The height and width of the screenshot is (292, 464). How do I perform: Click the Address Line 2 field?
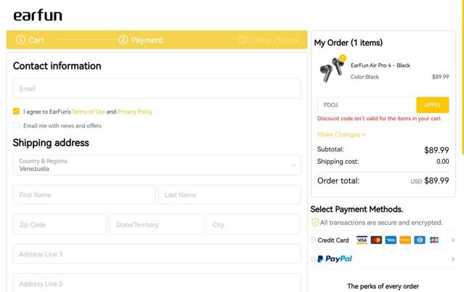(x=157, y=283)
